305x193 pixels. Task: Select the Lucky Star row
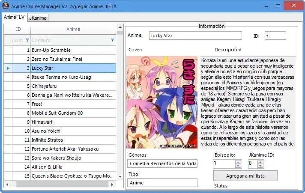pyautogui.click(x=60, y=68)
